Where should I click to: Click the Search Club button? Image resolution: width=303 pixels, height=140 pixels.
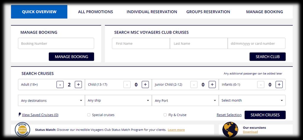tap(267, 57)
